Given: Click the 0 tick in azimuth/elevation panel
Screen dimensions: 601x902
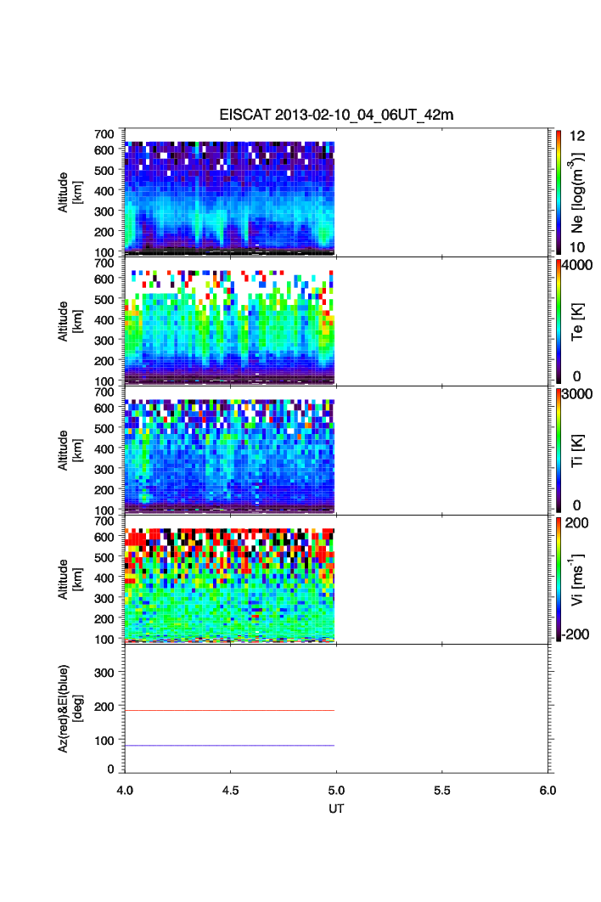Looking at the screenshot, I should [x=111, y=769].
